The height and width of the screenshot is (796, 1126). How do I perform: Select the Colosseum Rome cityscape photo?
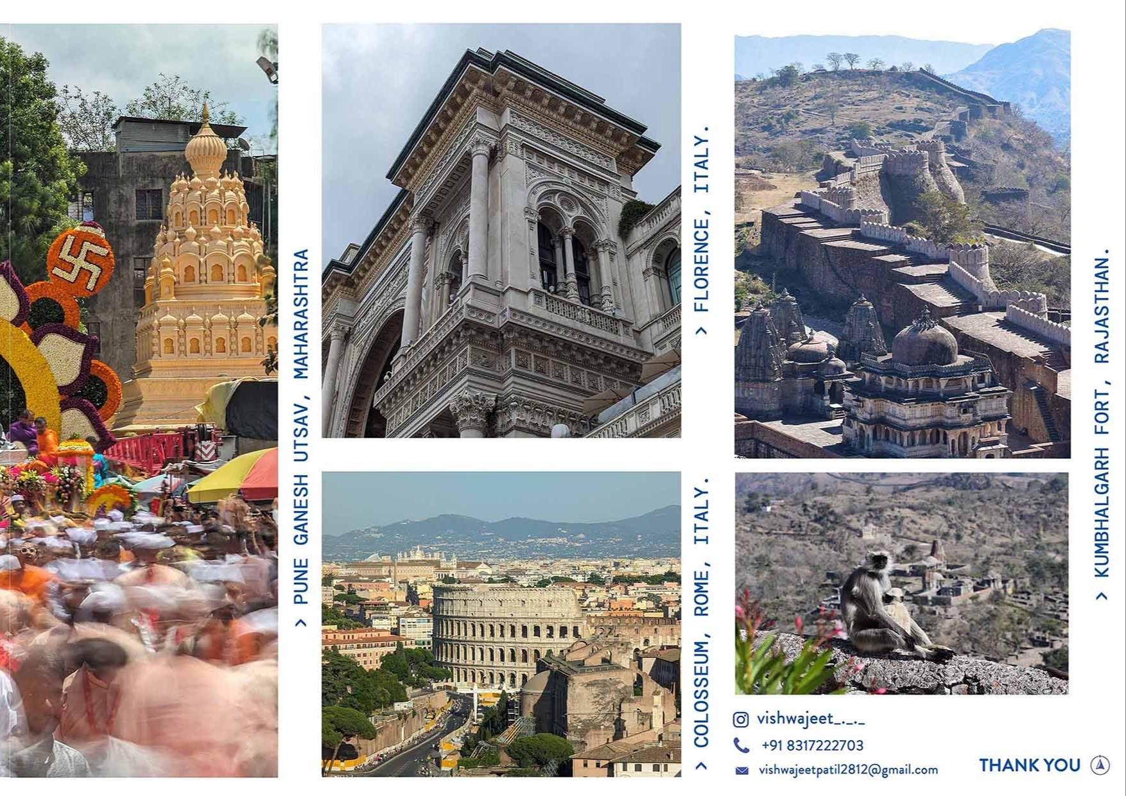pos(501,625)
